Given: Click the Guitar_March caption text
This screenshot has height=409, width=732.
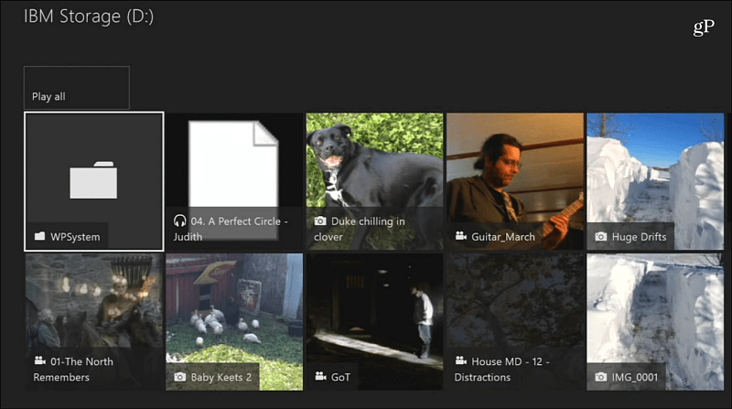Looking at the screenshot, I should [x=503, y=237].
